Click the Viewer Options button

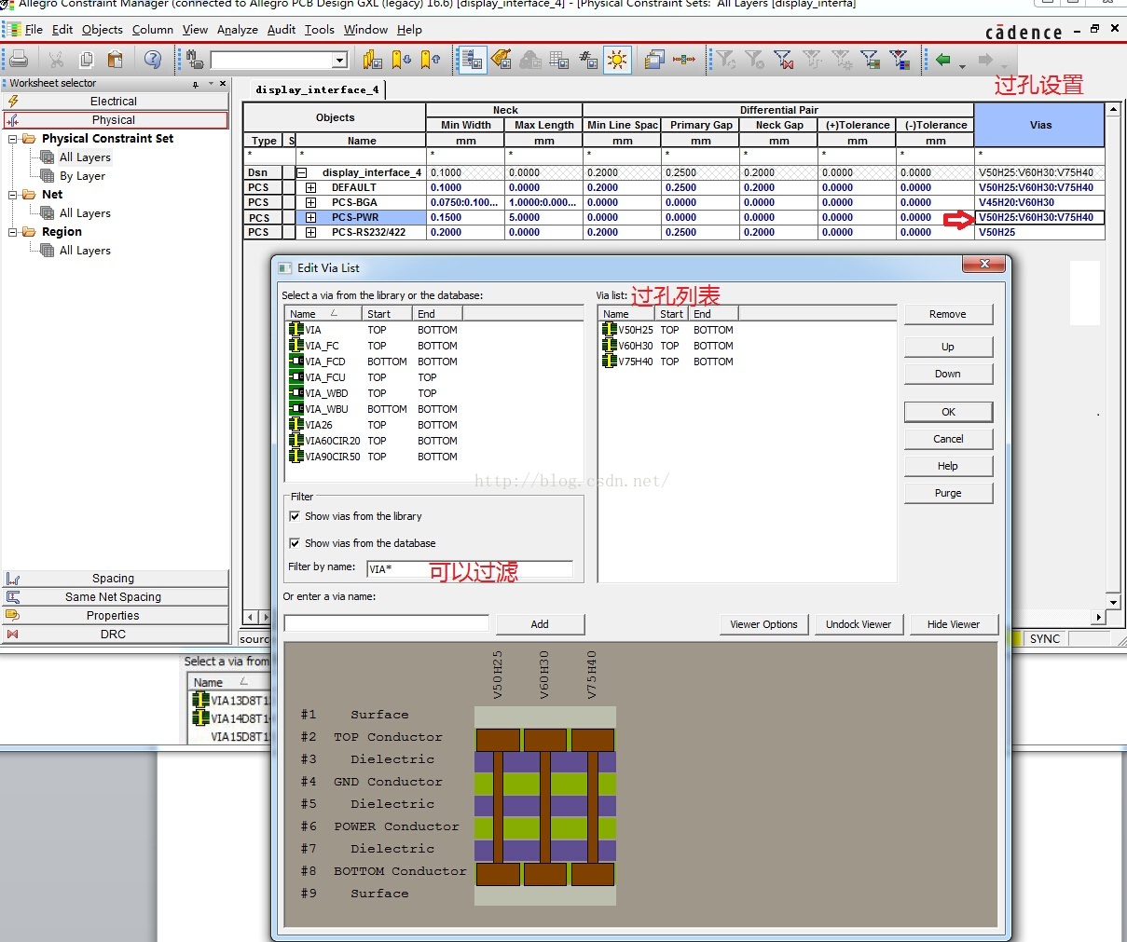click(x=763, y=624)
